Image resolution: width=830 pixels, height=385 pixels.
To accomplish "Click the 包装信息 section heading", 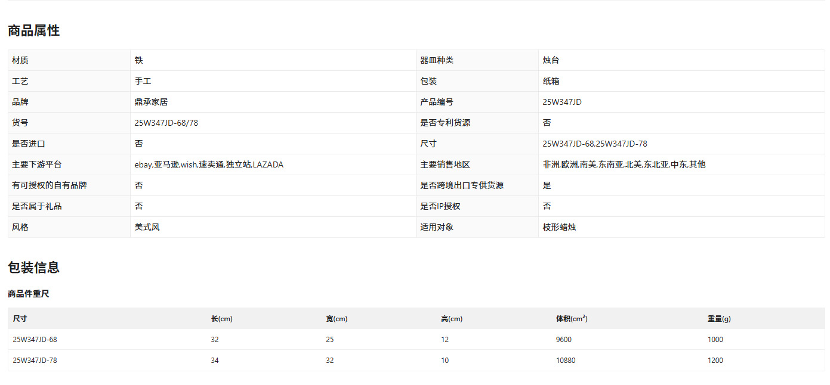I will point(33,268).
